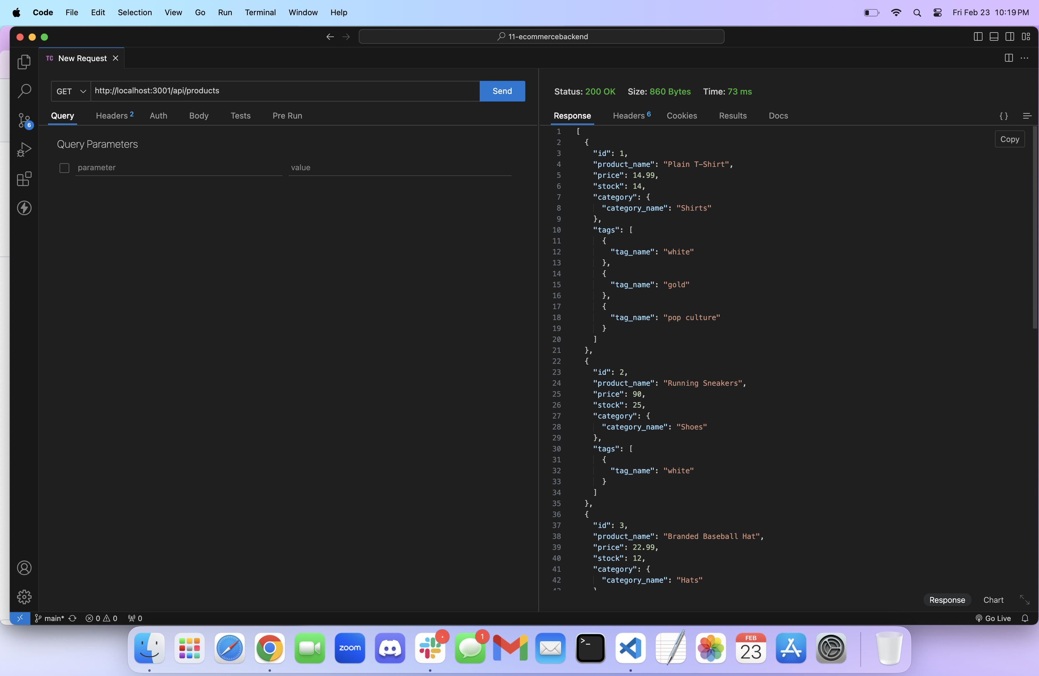Open Thunder Client lightning bolt icon

pos(24,208)
